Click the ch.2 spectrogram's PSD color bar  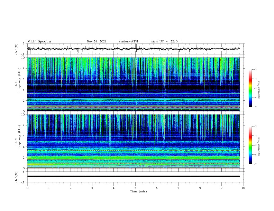click(x=250, y=145)
